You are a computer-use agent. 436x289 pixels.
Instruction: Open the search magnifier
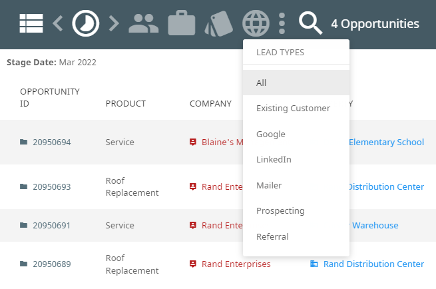pyautogui.click(x=310, y=23)
